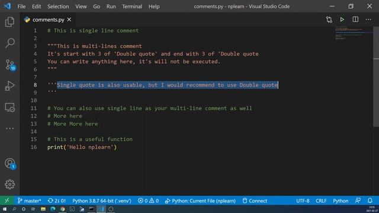The height and width of the screenshot is (213, 379).
Task: Synchronize changes 2↓ 0↑ in status bar
Action: click(57, 201)
